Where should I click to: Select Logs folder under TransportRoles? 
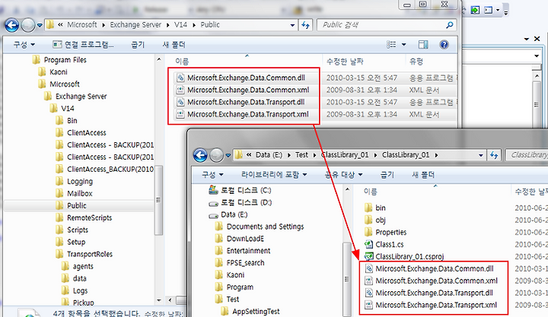point(75,290)
